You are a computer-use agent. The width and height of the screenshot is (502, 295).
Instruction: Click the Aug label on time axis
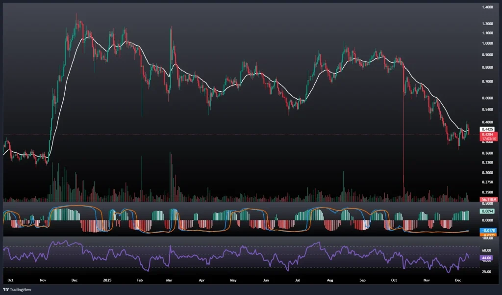point(329,280)
